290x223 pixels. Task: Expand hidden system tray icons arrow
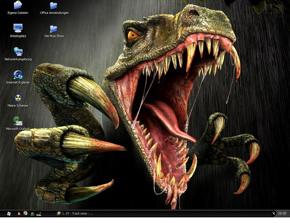pyautogui.click(x=274, y=213)
